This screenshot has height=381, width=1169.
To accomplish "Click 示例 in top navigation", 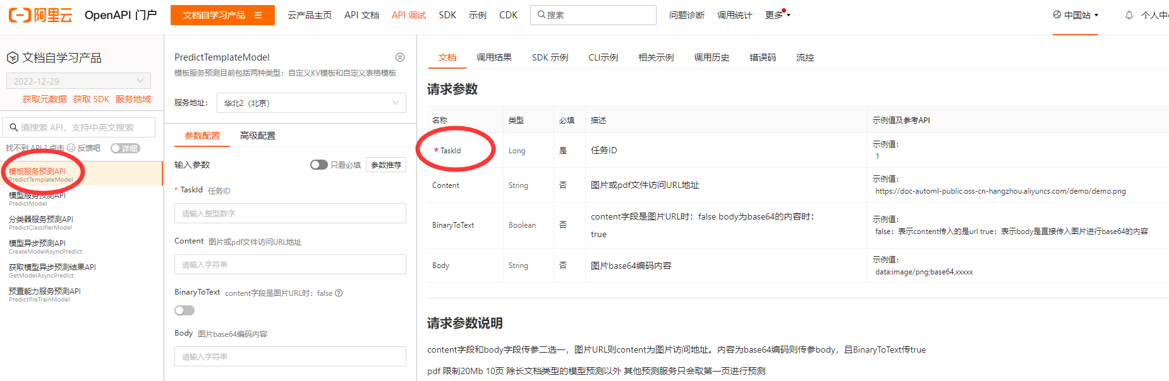I will click(478, 15).
